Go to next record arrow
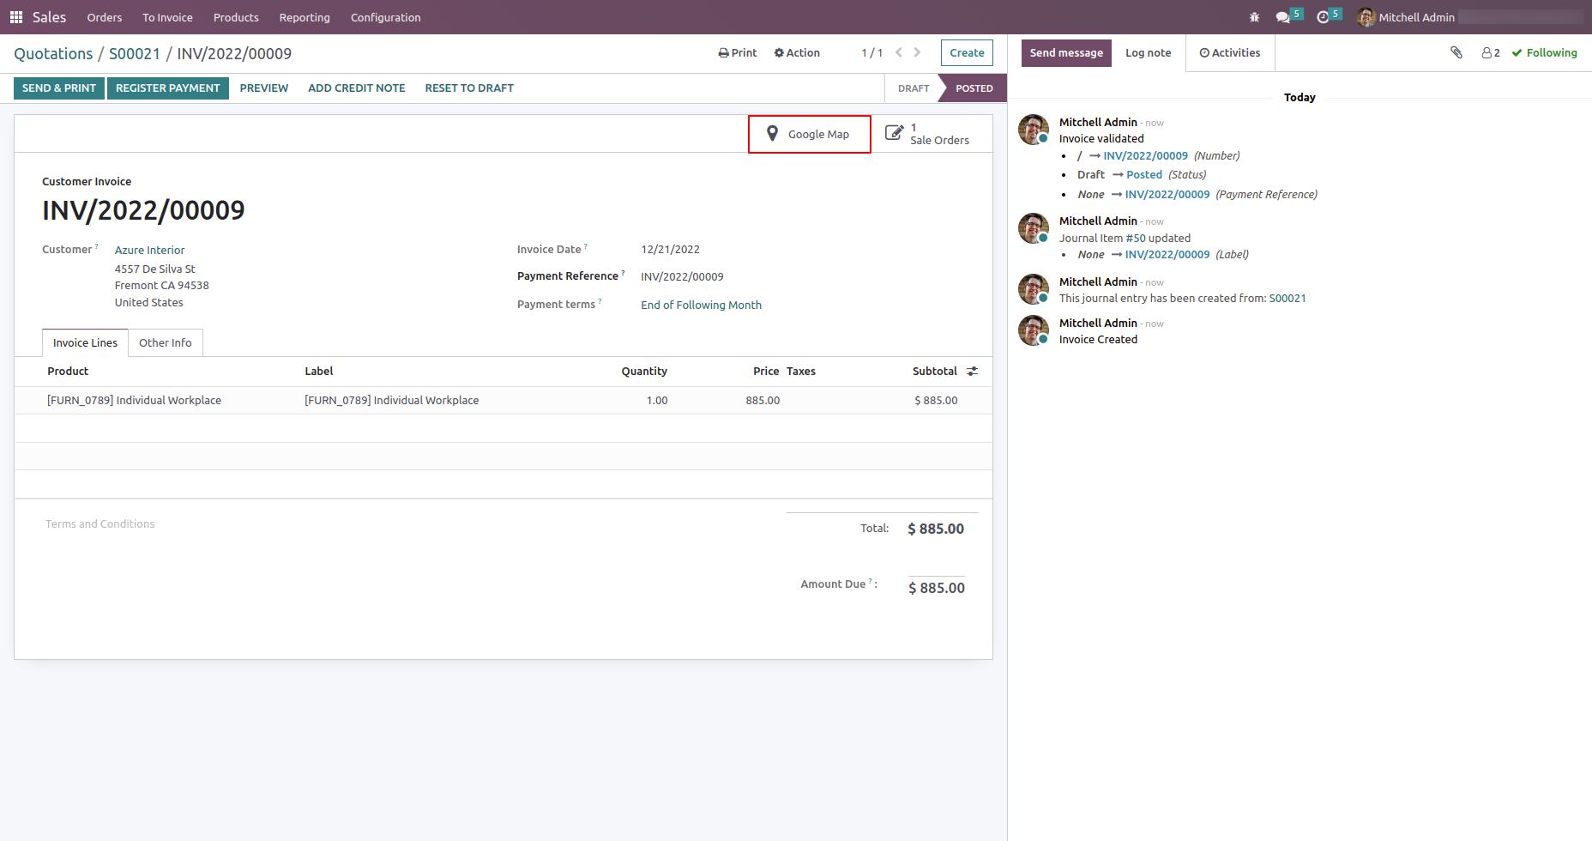The height and width of the screenshot is (841, 1592). (917, 52)
